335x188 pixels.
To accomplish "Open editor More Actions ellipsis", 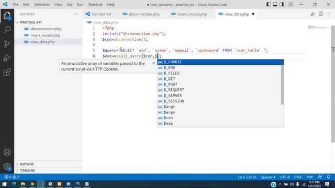I will 329,14.
